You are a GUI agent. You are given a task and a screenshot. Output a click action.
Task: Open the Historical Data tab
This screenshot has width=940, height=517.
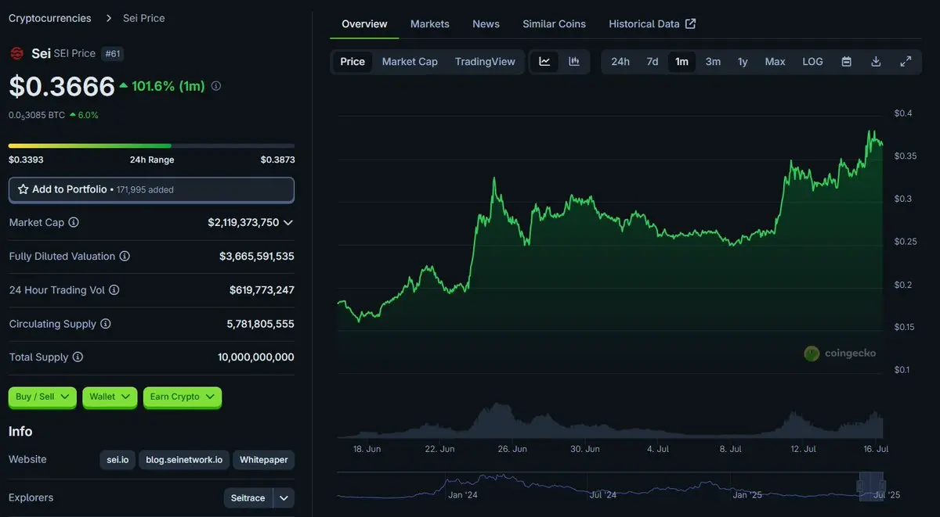652,23
